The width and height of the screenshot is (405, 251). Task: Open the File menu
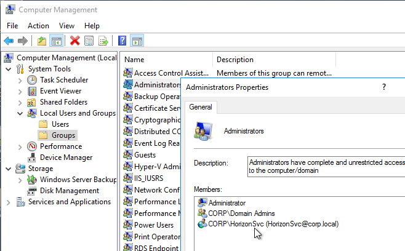pyautogui.click(x=12, y=26)
